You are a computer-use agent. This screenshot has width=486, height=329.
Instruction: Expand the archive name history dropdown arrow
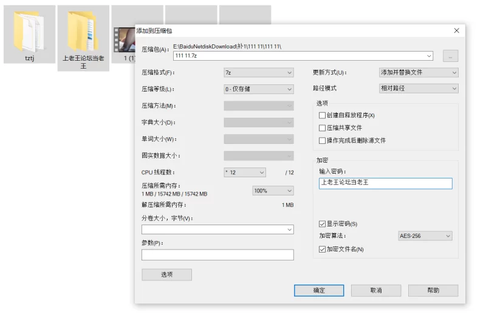[x=429, y=56]
